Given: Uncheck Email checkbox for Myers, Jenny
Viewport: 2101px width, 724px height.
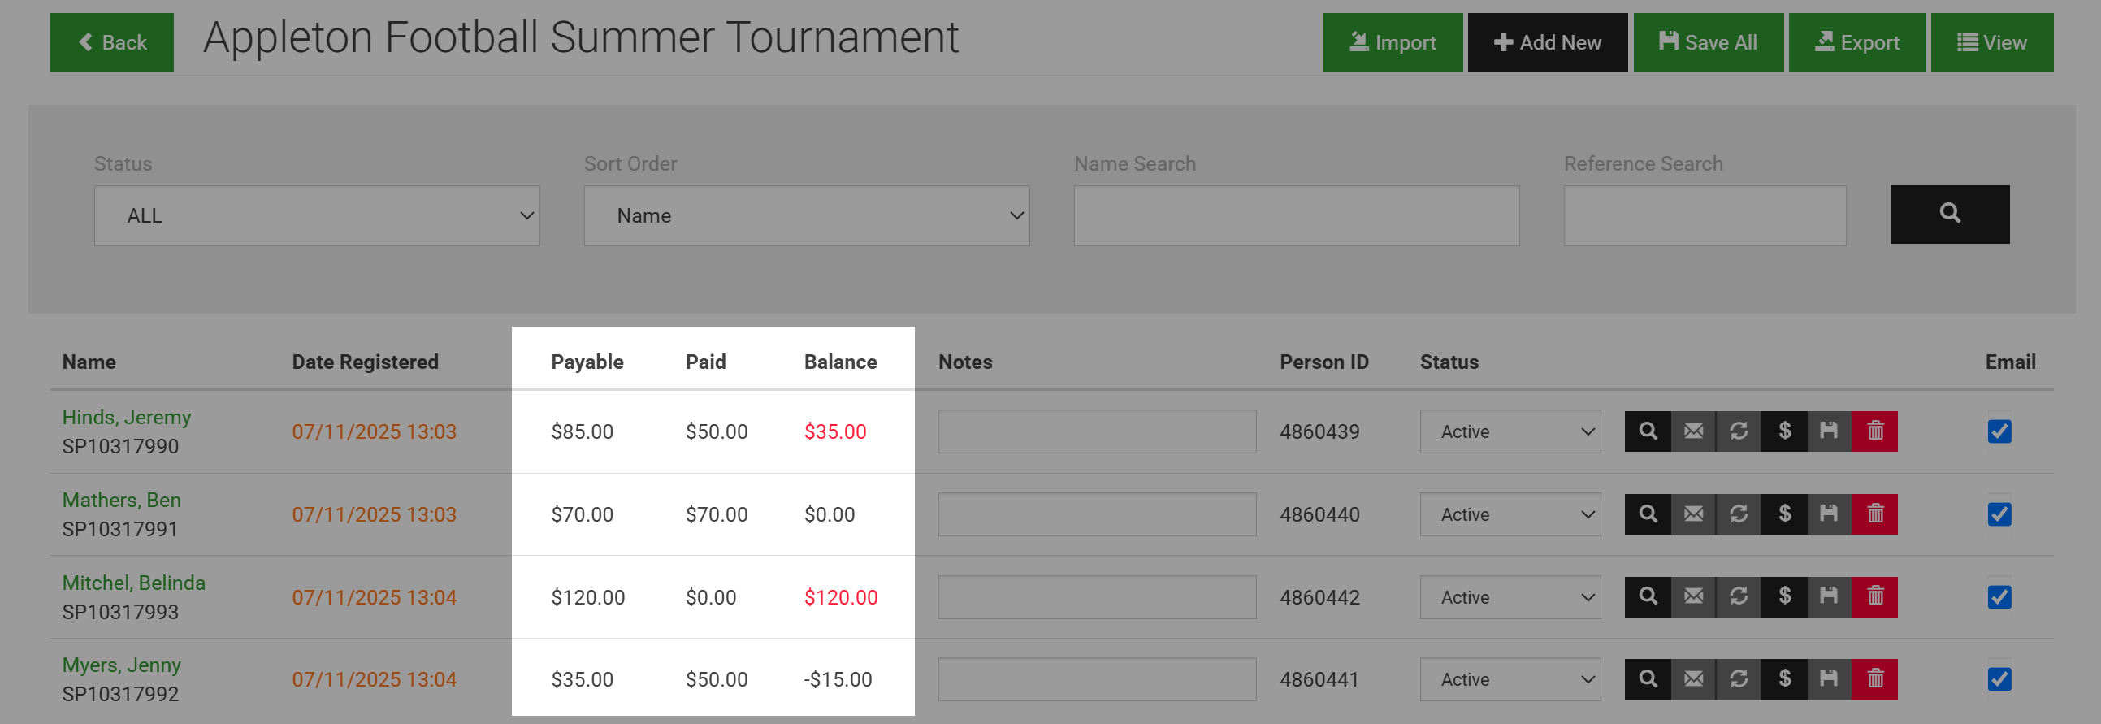Looking at the screenshot, I should [x=1999, y=680].
